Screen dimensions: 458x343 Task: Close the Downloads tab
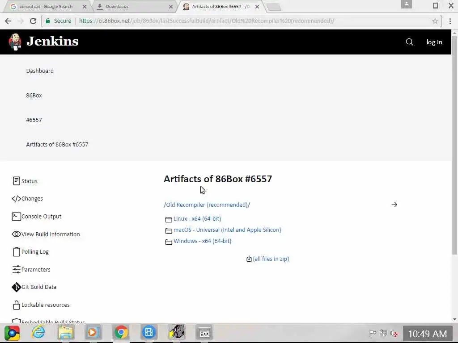(x=171, y=6)
